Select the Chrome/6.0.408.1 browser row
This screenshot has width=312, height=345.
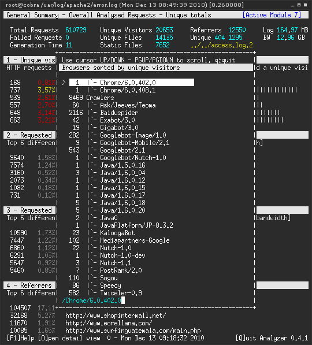(x=116, y=90)
